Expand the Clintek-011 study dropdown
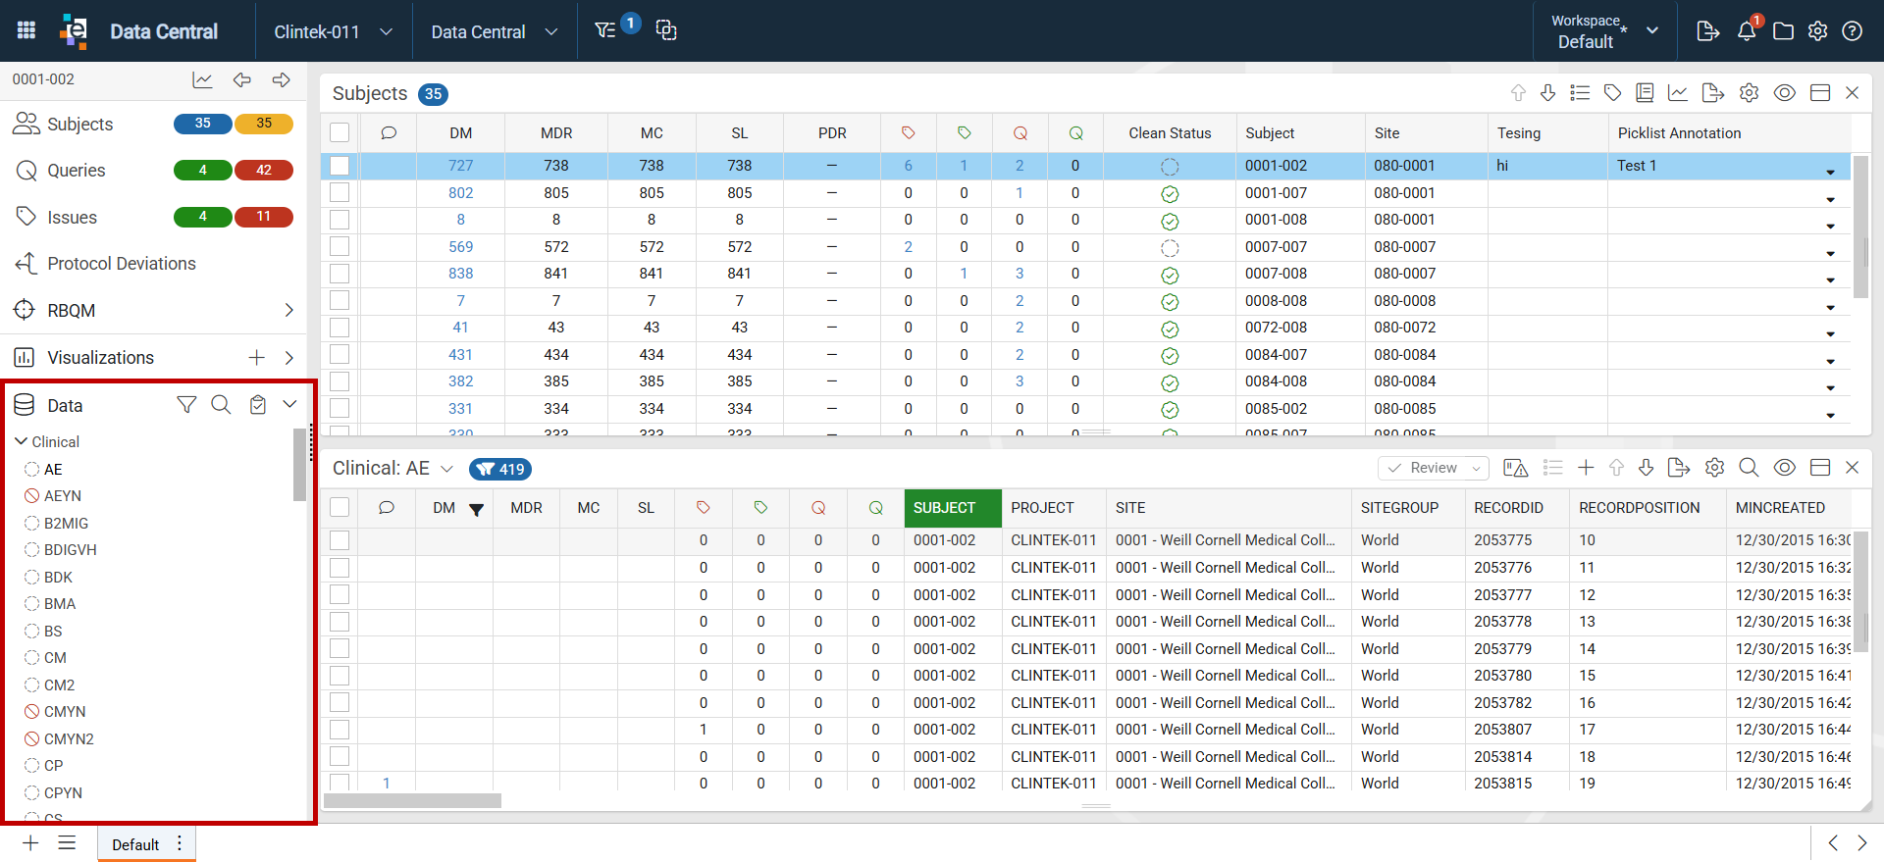This screenshot has height=862, width=1884. click(x=334, y=31)
